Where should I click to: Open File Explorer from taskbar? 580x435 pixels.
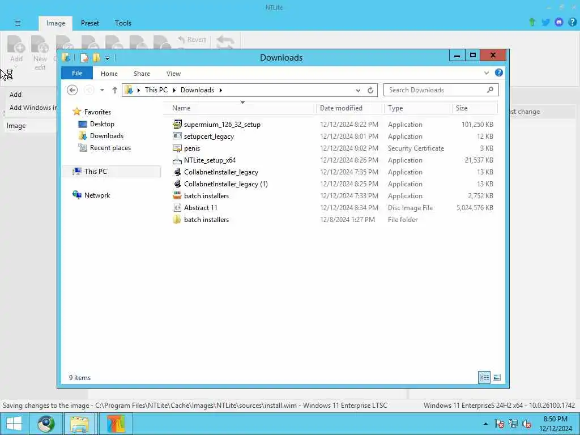point(79,424)
